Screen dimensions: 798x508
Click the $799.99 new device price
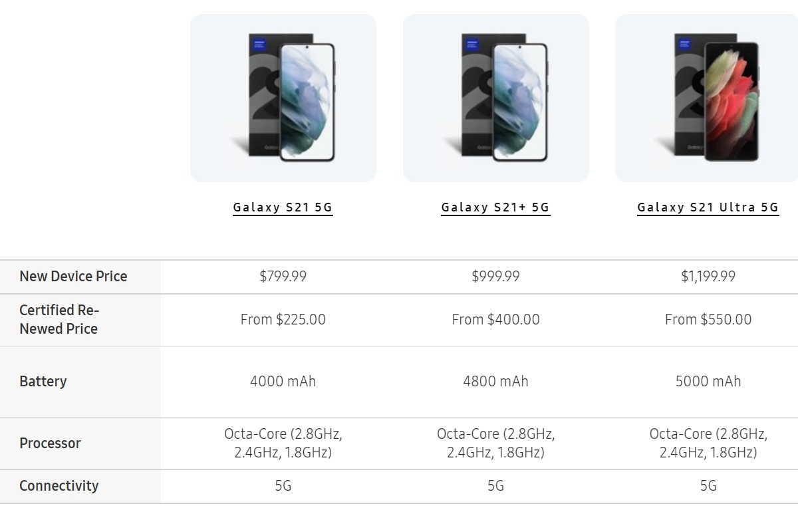coord(283,277)
